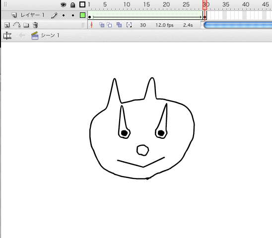Viewport: 272px width, 238px height.
Task: Click the film-strip icon beside the back arrow
Action: [7, 36]
